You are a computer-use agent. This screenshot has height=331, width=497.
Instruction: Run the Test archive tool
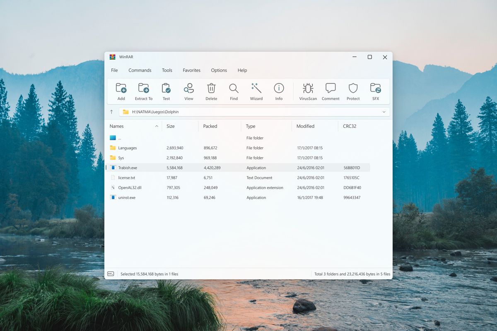[x=166, y=88]
